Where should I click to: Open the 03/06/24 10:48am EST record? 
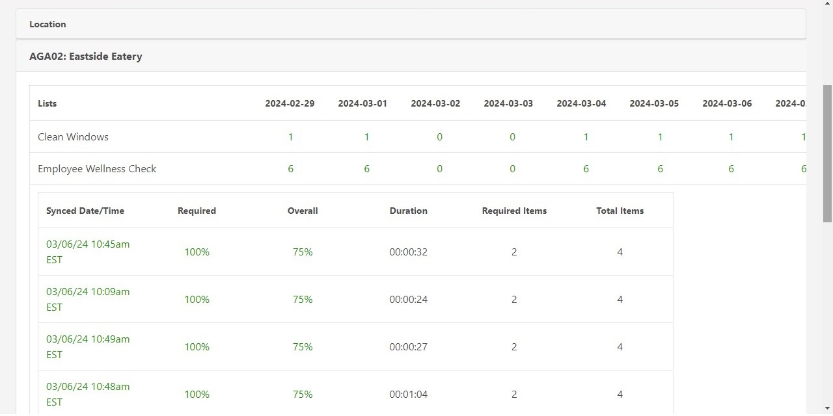(88, 394)
